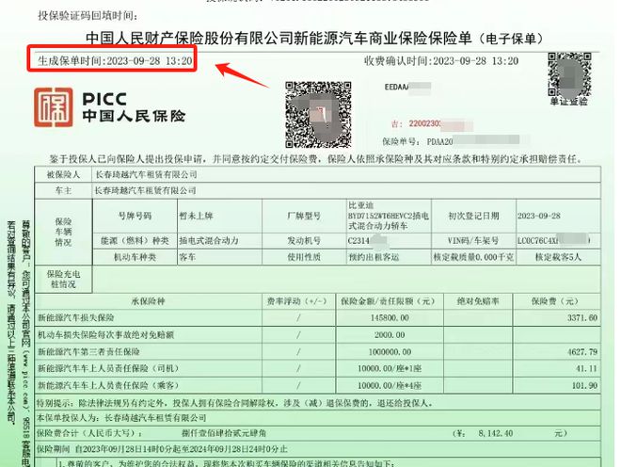The image size is (621, 467).
Task: Click the 费率浮动(+/-) column header
Action: 298,301
